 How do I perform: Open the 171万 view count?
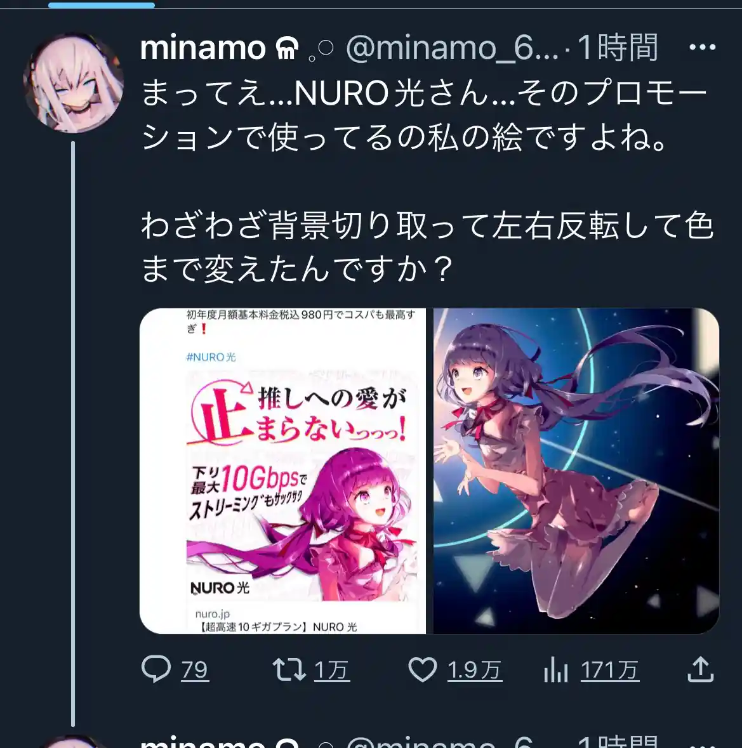pos(609,670)
